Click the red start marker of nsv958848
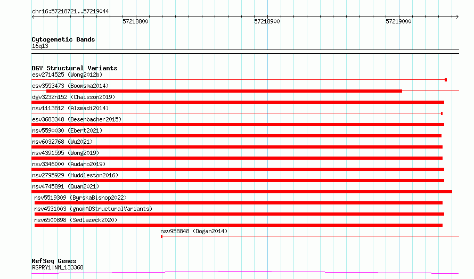The image size is (474, 279). 162,236
